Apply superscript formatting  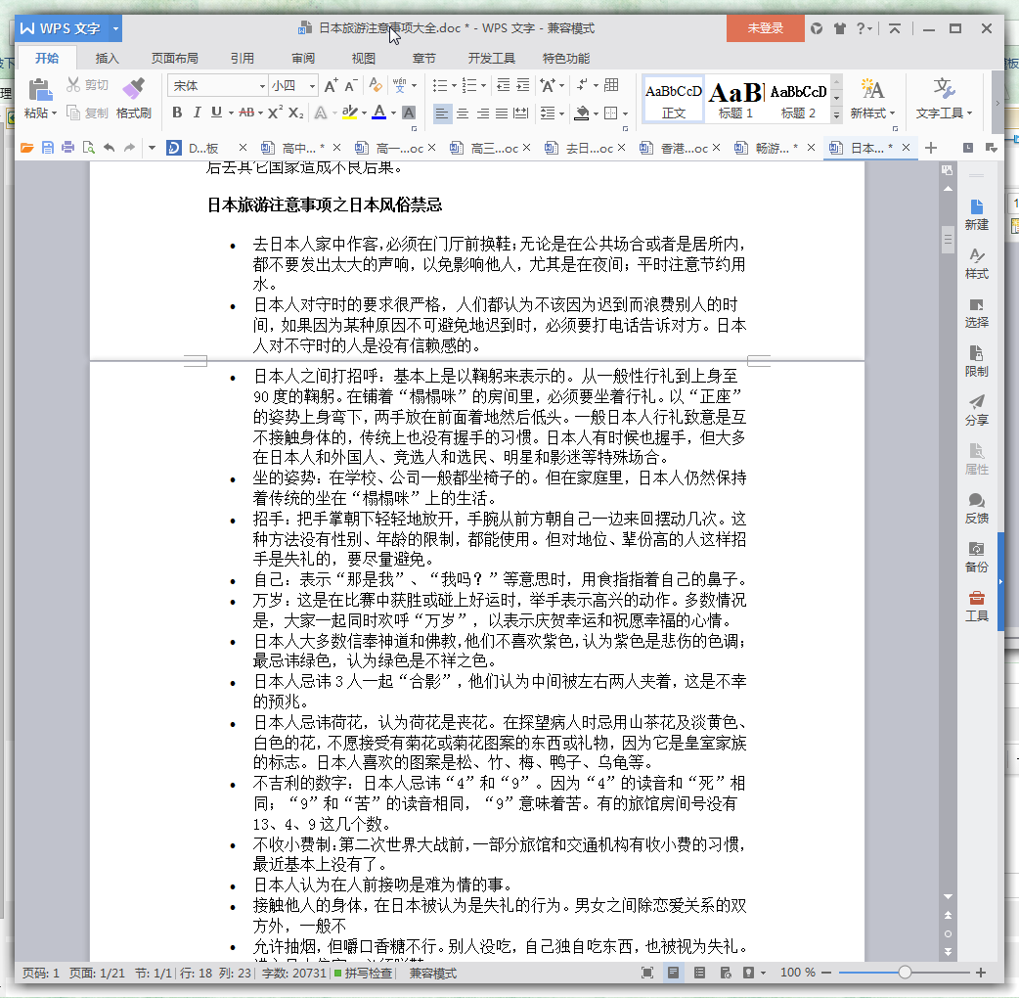click(276, 112)
